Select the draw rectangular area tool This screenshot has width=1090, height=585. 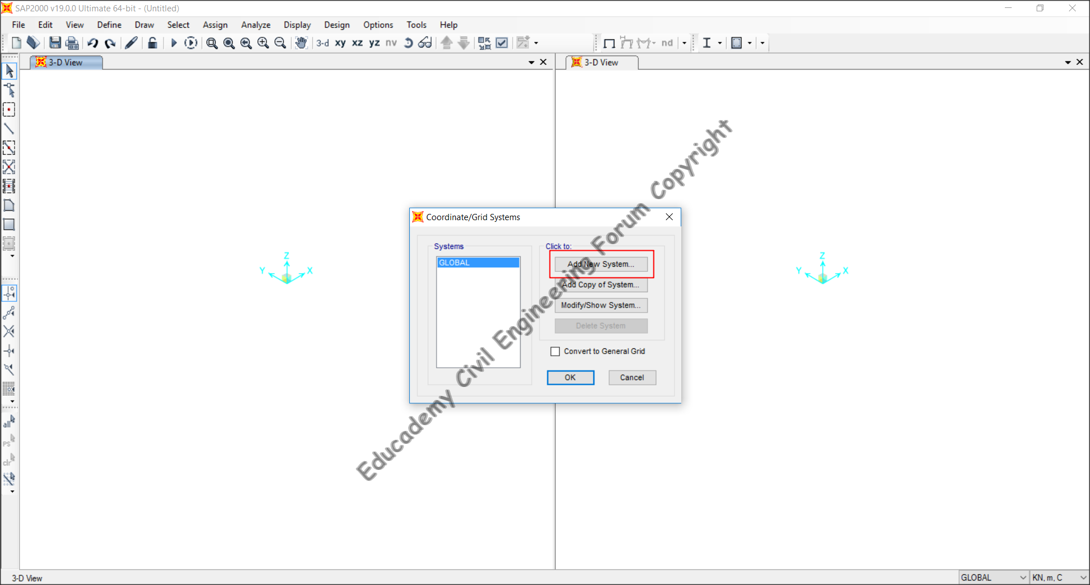(x=9, y=225)
